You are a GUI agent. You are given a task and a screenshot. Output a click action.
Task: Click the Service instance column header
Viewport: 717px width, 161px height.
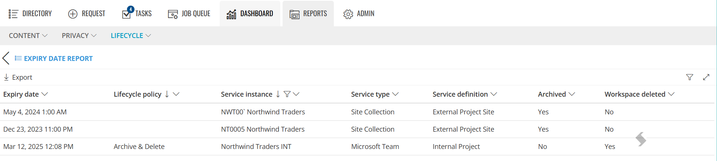pyautogui.click(x=246, y=94)
